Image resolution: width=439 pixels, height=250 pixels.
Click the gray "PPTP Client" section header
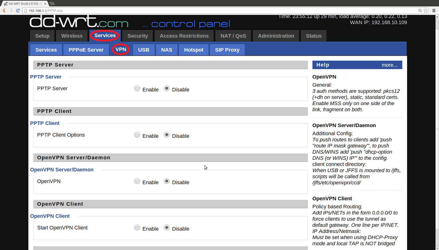[x=170, y=111]
